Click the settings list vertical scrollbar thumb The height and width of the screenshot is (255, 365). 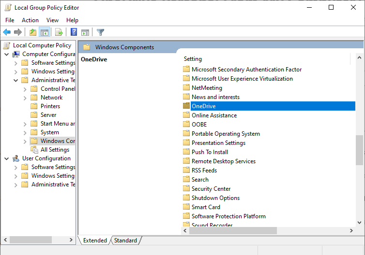point(359,150)
